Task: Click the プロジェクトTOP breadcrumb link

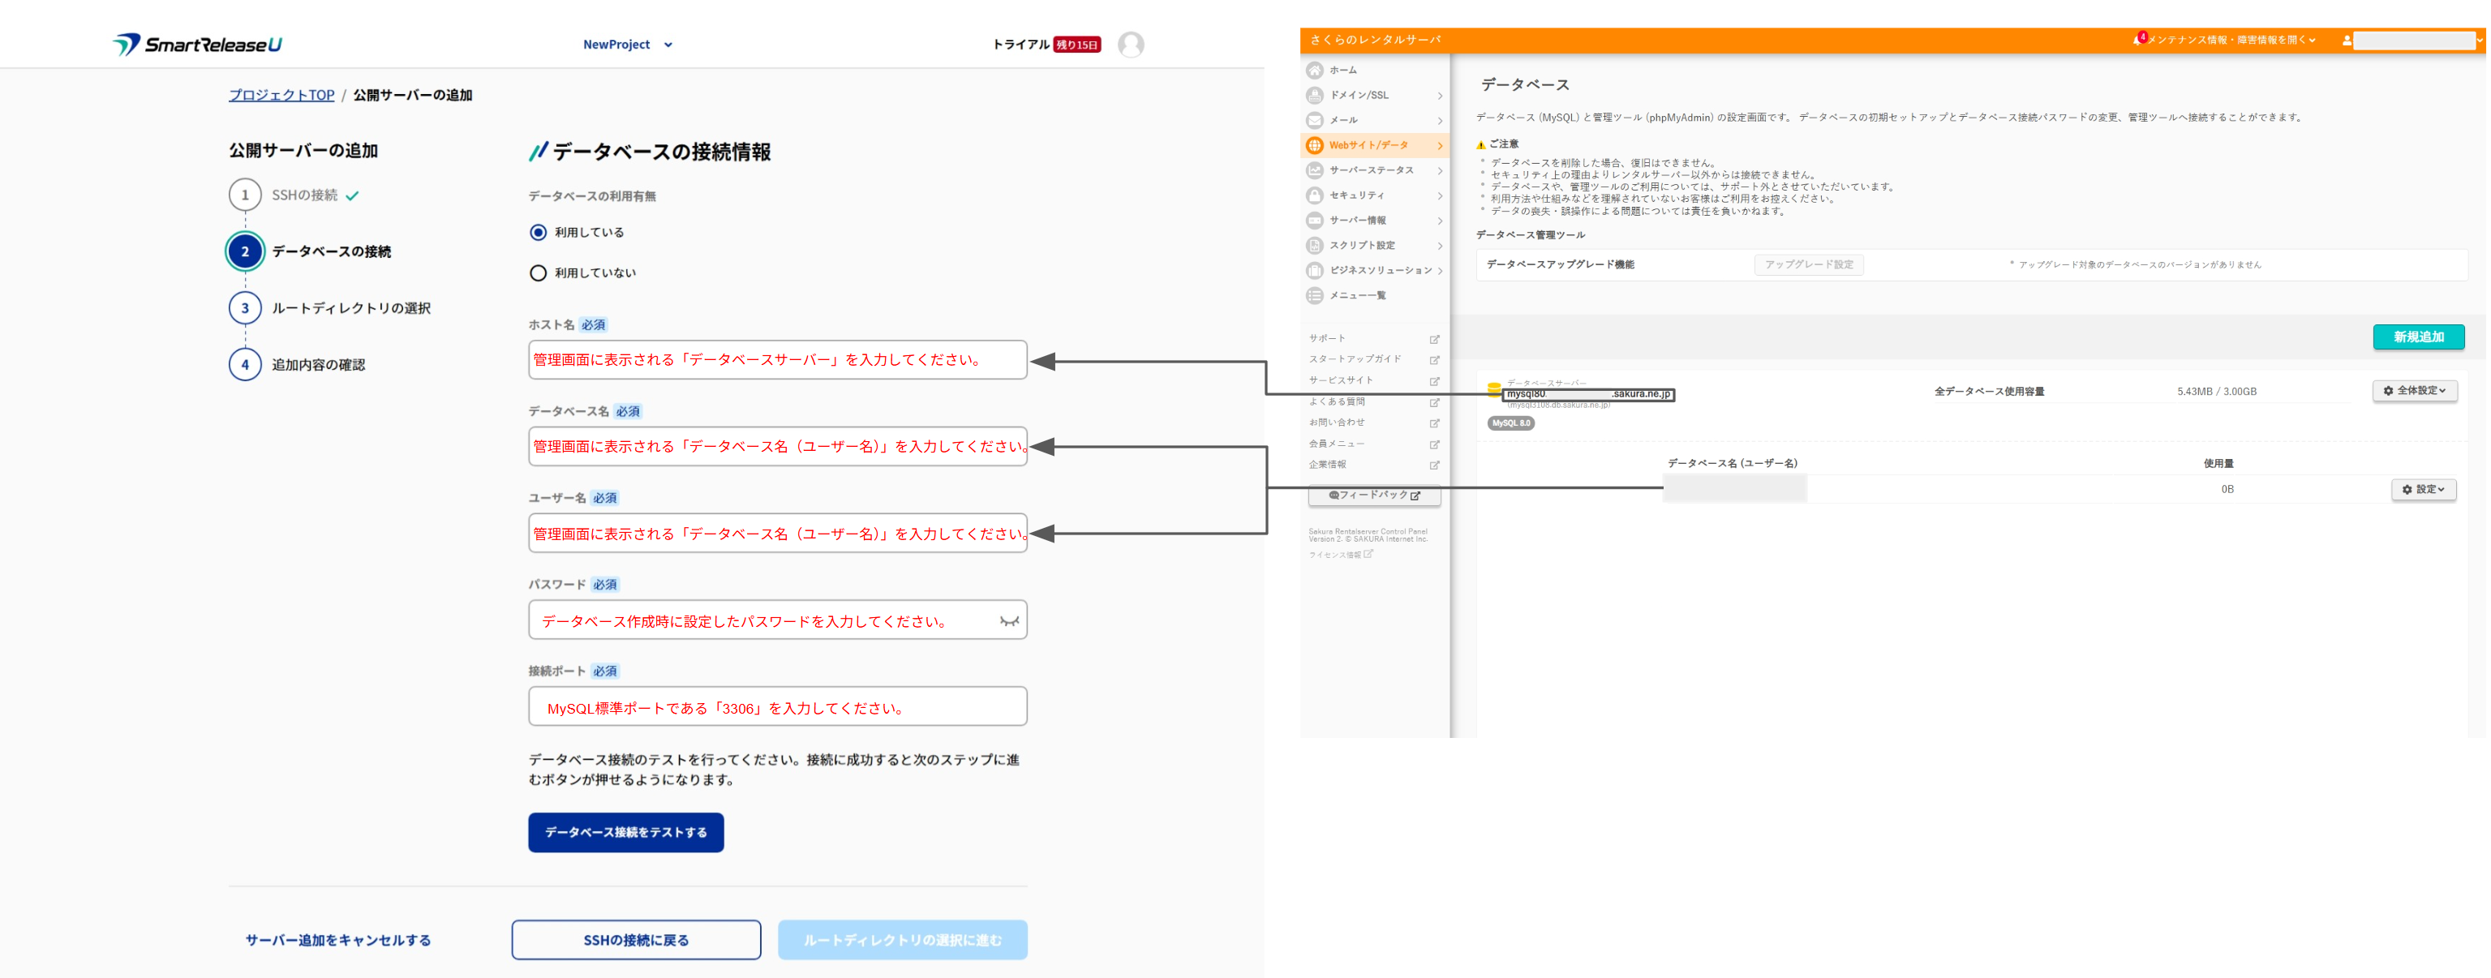Action: (281, 95)
